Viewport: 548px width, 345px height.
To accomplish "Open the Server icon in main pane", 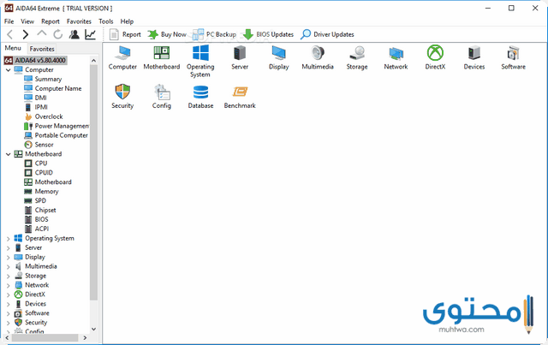I will (x=240, y=57).
